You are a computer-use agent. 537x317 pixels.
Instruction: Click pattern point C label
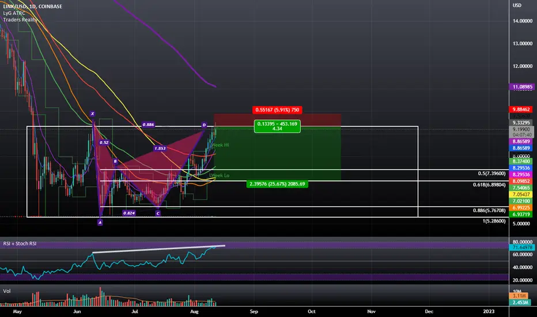158,213
